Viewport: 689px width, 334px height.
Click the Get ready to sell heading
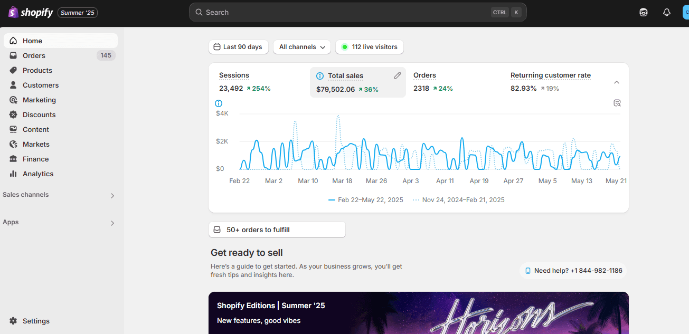247,253
